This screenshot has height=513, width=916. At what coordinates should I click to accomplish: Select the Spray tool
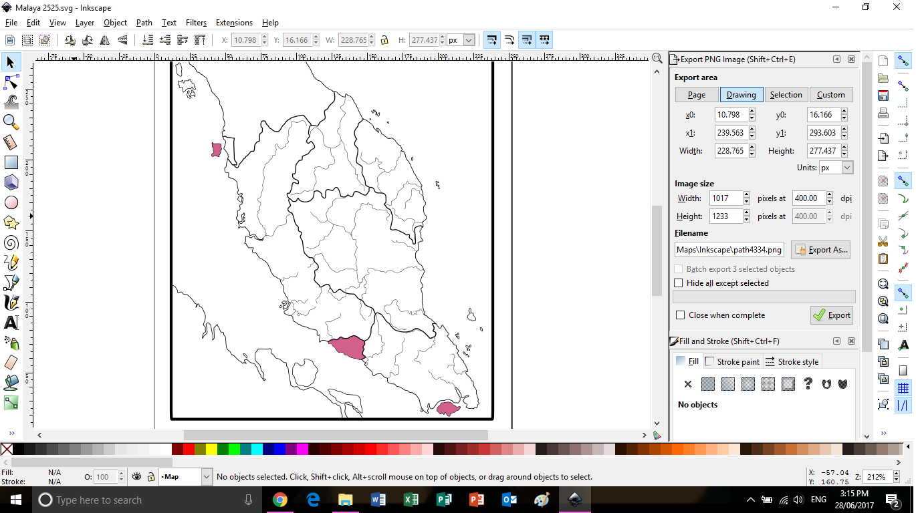tap(11, 343)
